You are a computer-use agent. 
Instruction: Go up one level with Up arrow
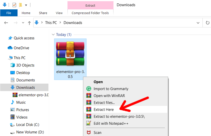pos(29,23)
